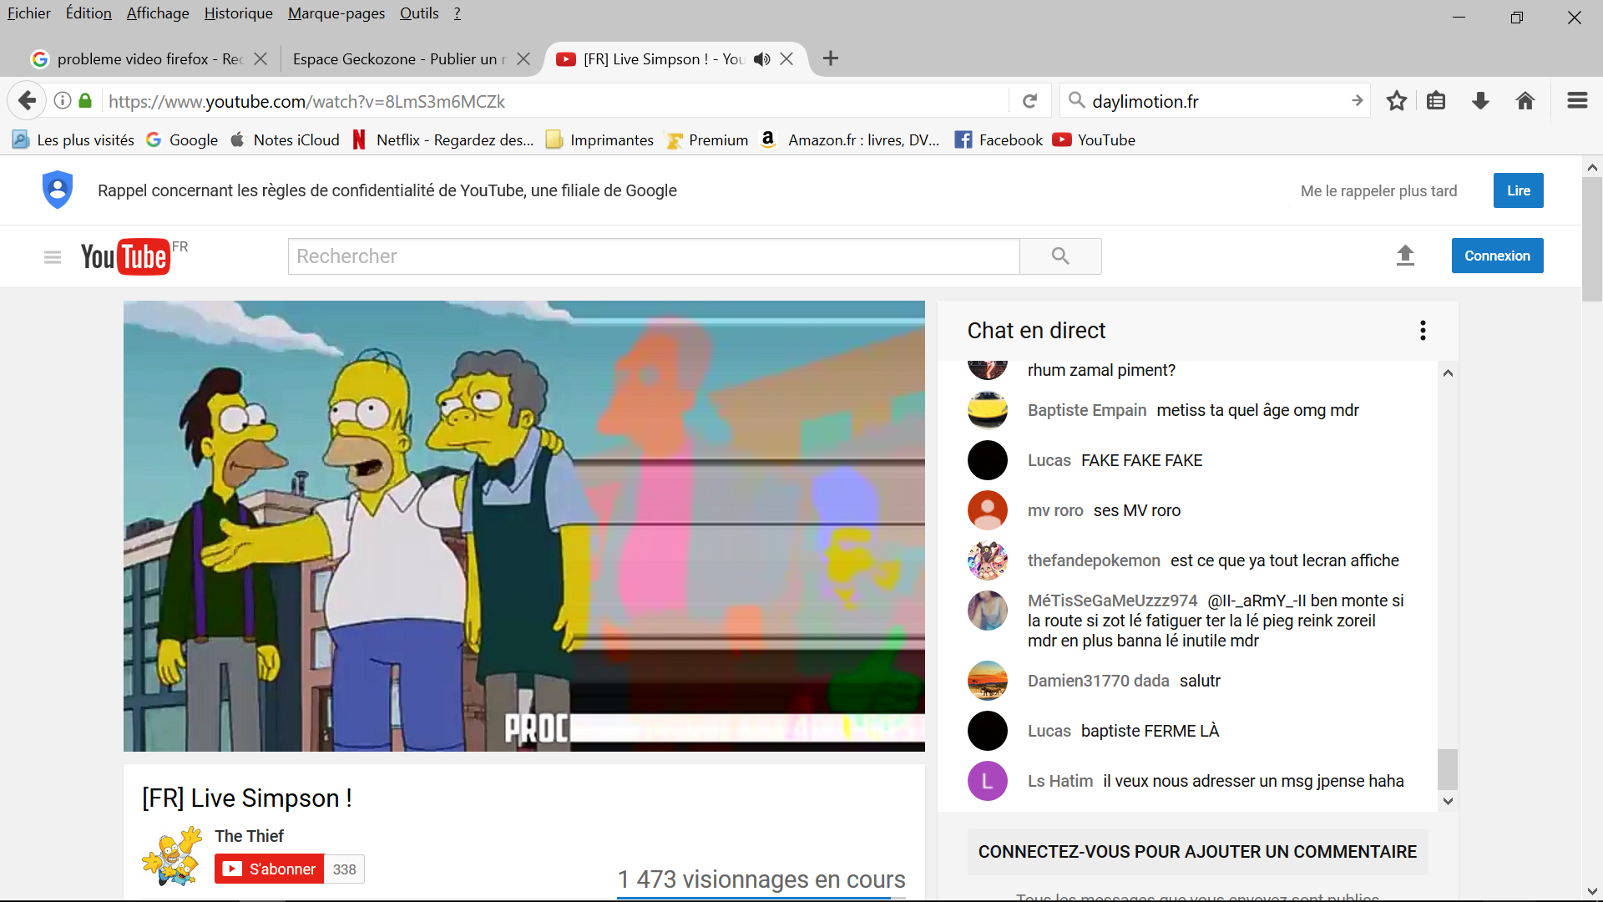Click the Connexion sign-in button
1603x902 pixels.
1497,256
